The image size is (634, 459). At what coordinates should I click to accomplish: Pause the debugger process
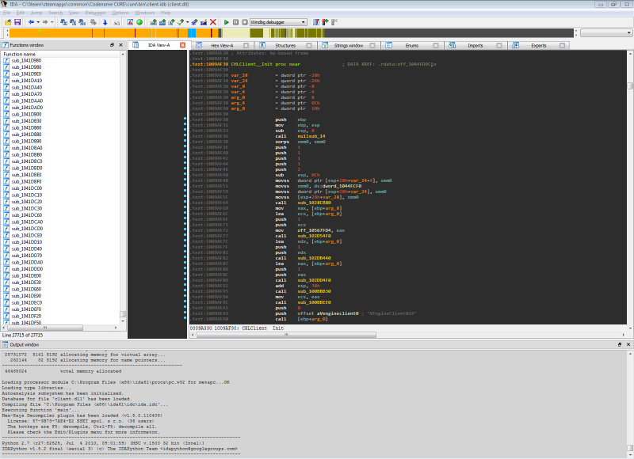click(235, 22)
